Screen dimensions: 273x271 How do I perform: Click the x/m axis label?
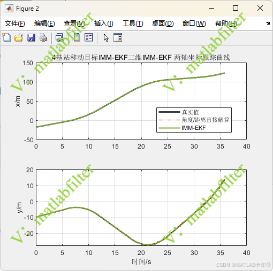coord(18,101)
